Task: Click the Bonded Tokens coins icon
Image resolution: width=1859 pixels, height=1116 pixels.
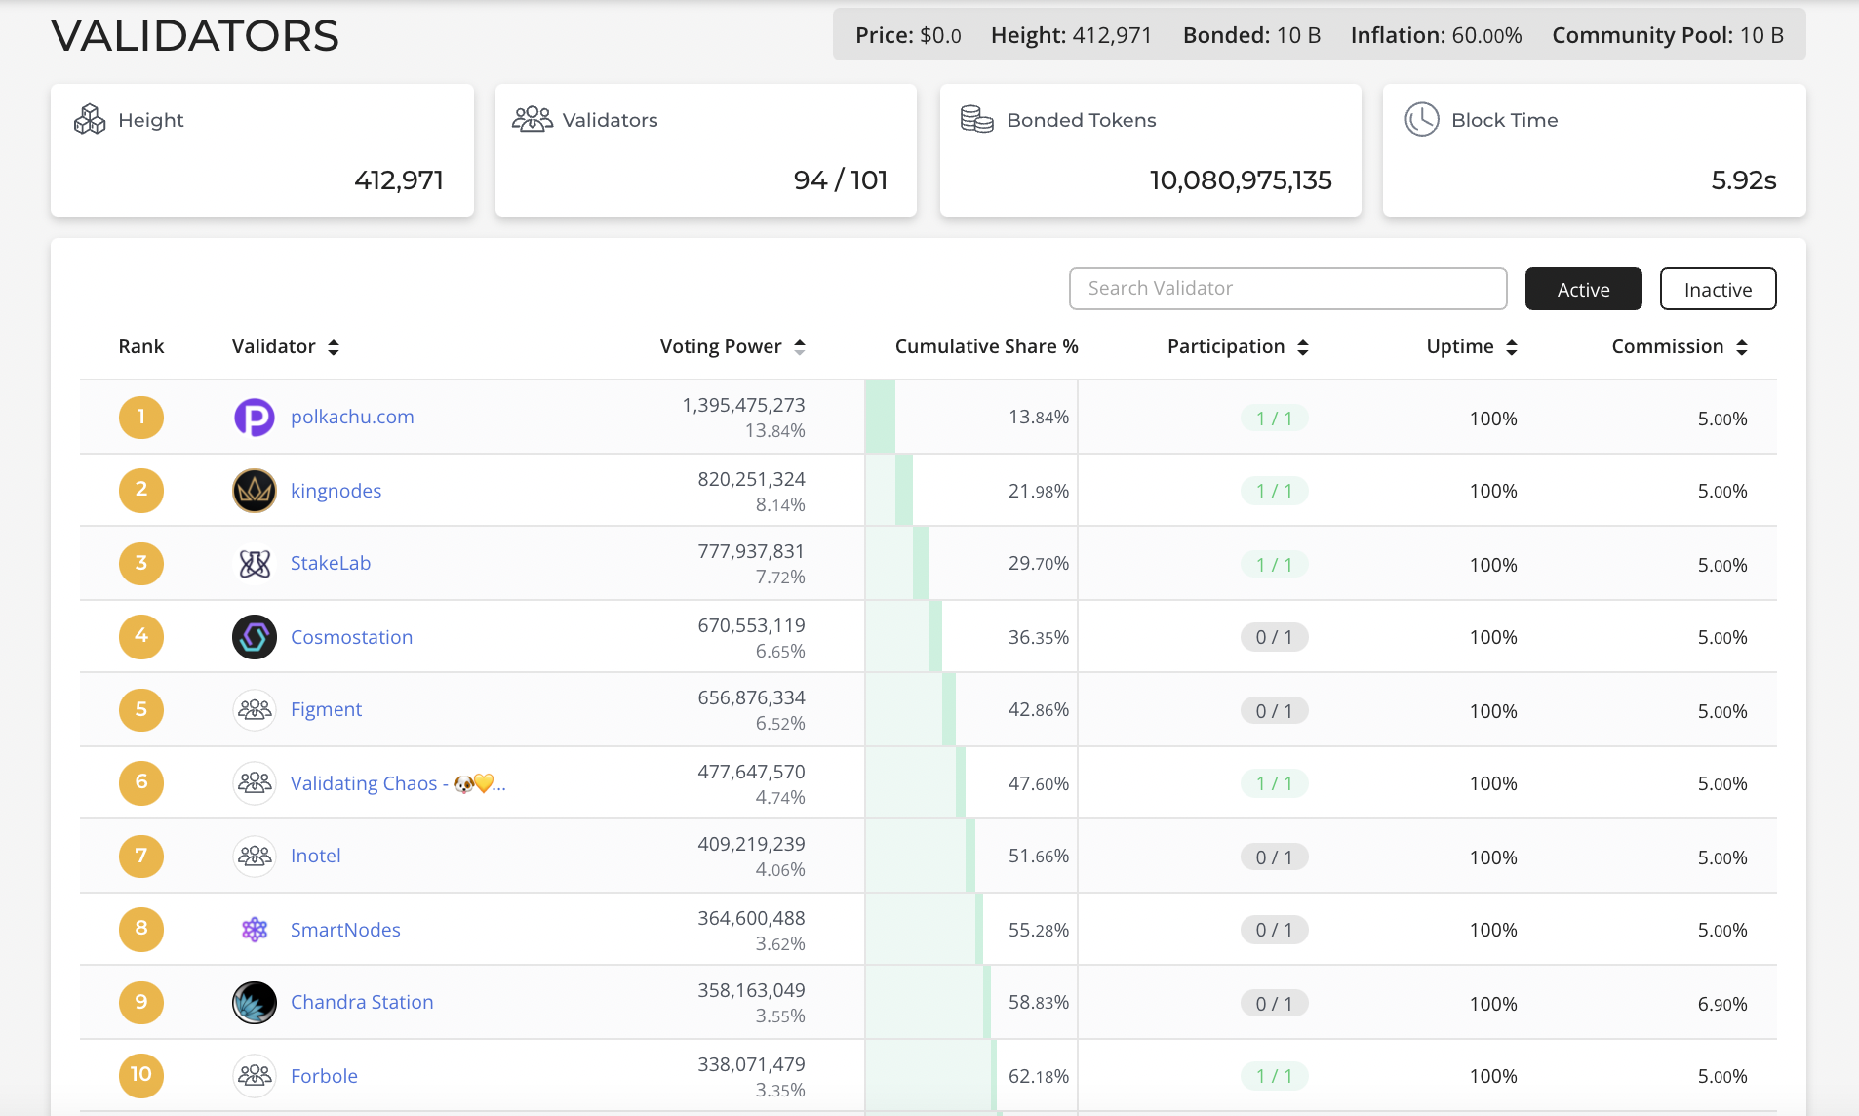Action: click(x=976, y=119)
